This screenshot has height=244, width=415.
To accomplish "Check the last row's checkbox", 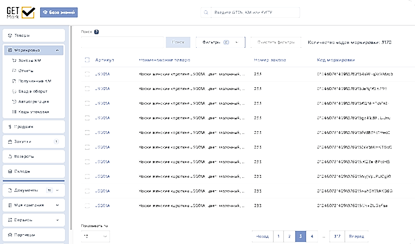I will 87,206.
